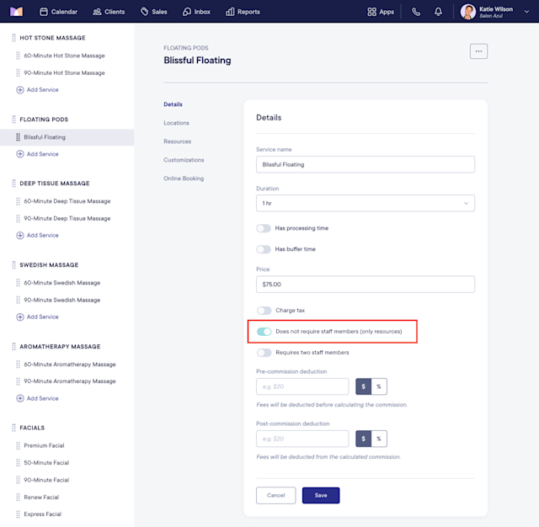Click the Apps grid icon
539x527 pixels.
click(371, 12)
